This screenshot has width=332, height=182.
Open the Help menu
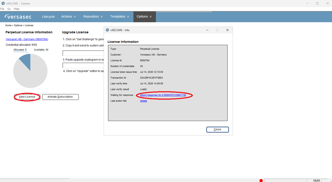[17, 9]
